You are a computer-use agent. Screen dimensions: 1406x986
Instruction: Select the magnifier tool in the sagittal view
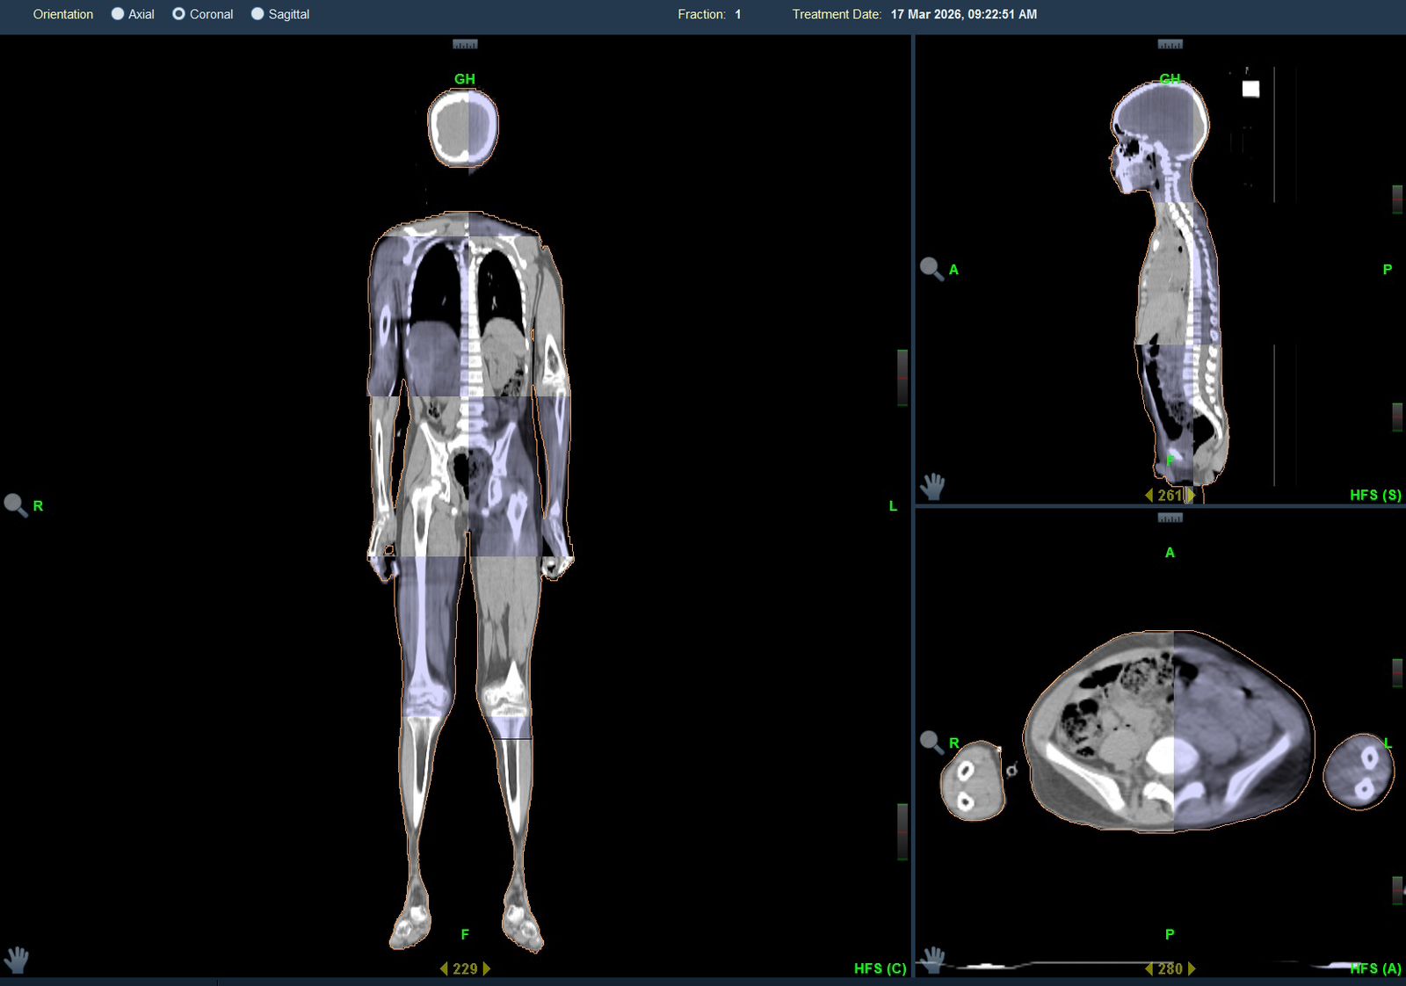point(931,268)
